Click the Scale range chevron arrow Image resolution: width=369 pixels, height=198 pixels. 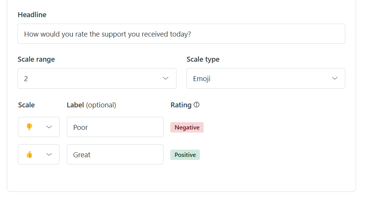pos(165,78)
